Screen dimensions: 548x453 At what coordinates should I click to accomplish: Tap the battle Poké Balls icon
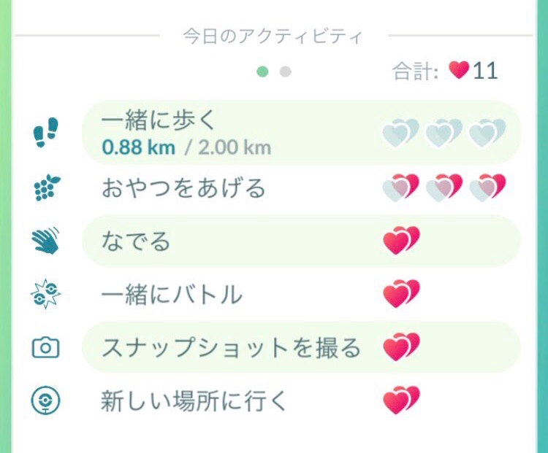45,294
